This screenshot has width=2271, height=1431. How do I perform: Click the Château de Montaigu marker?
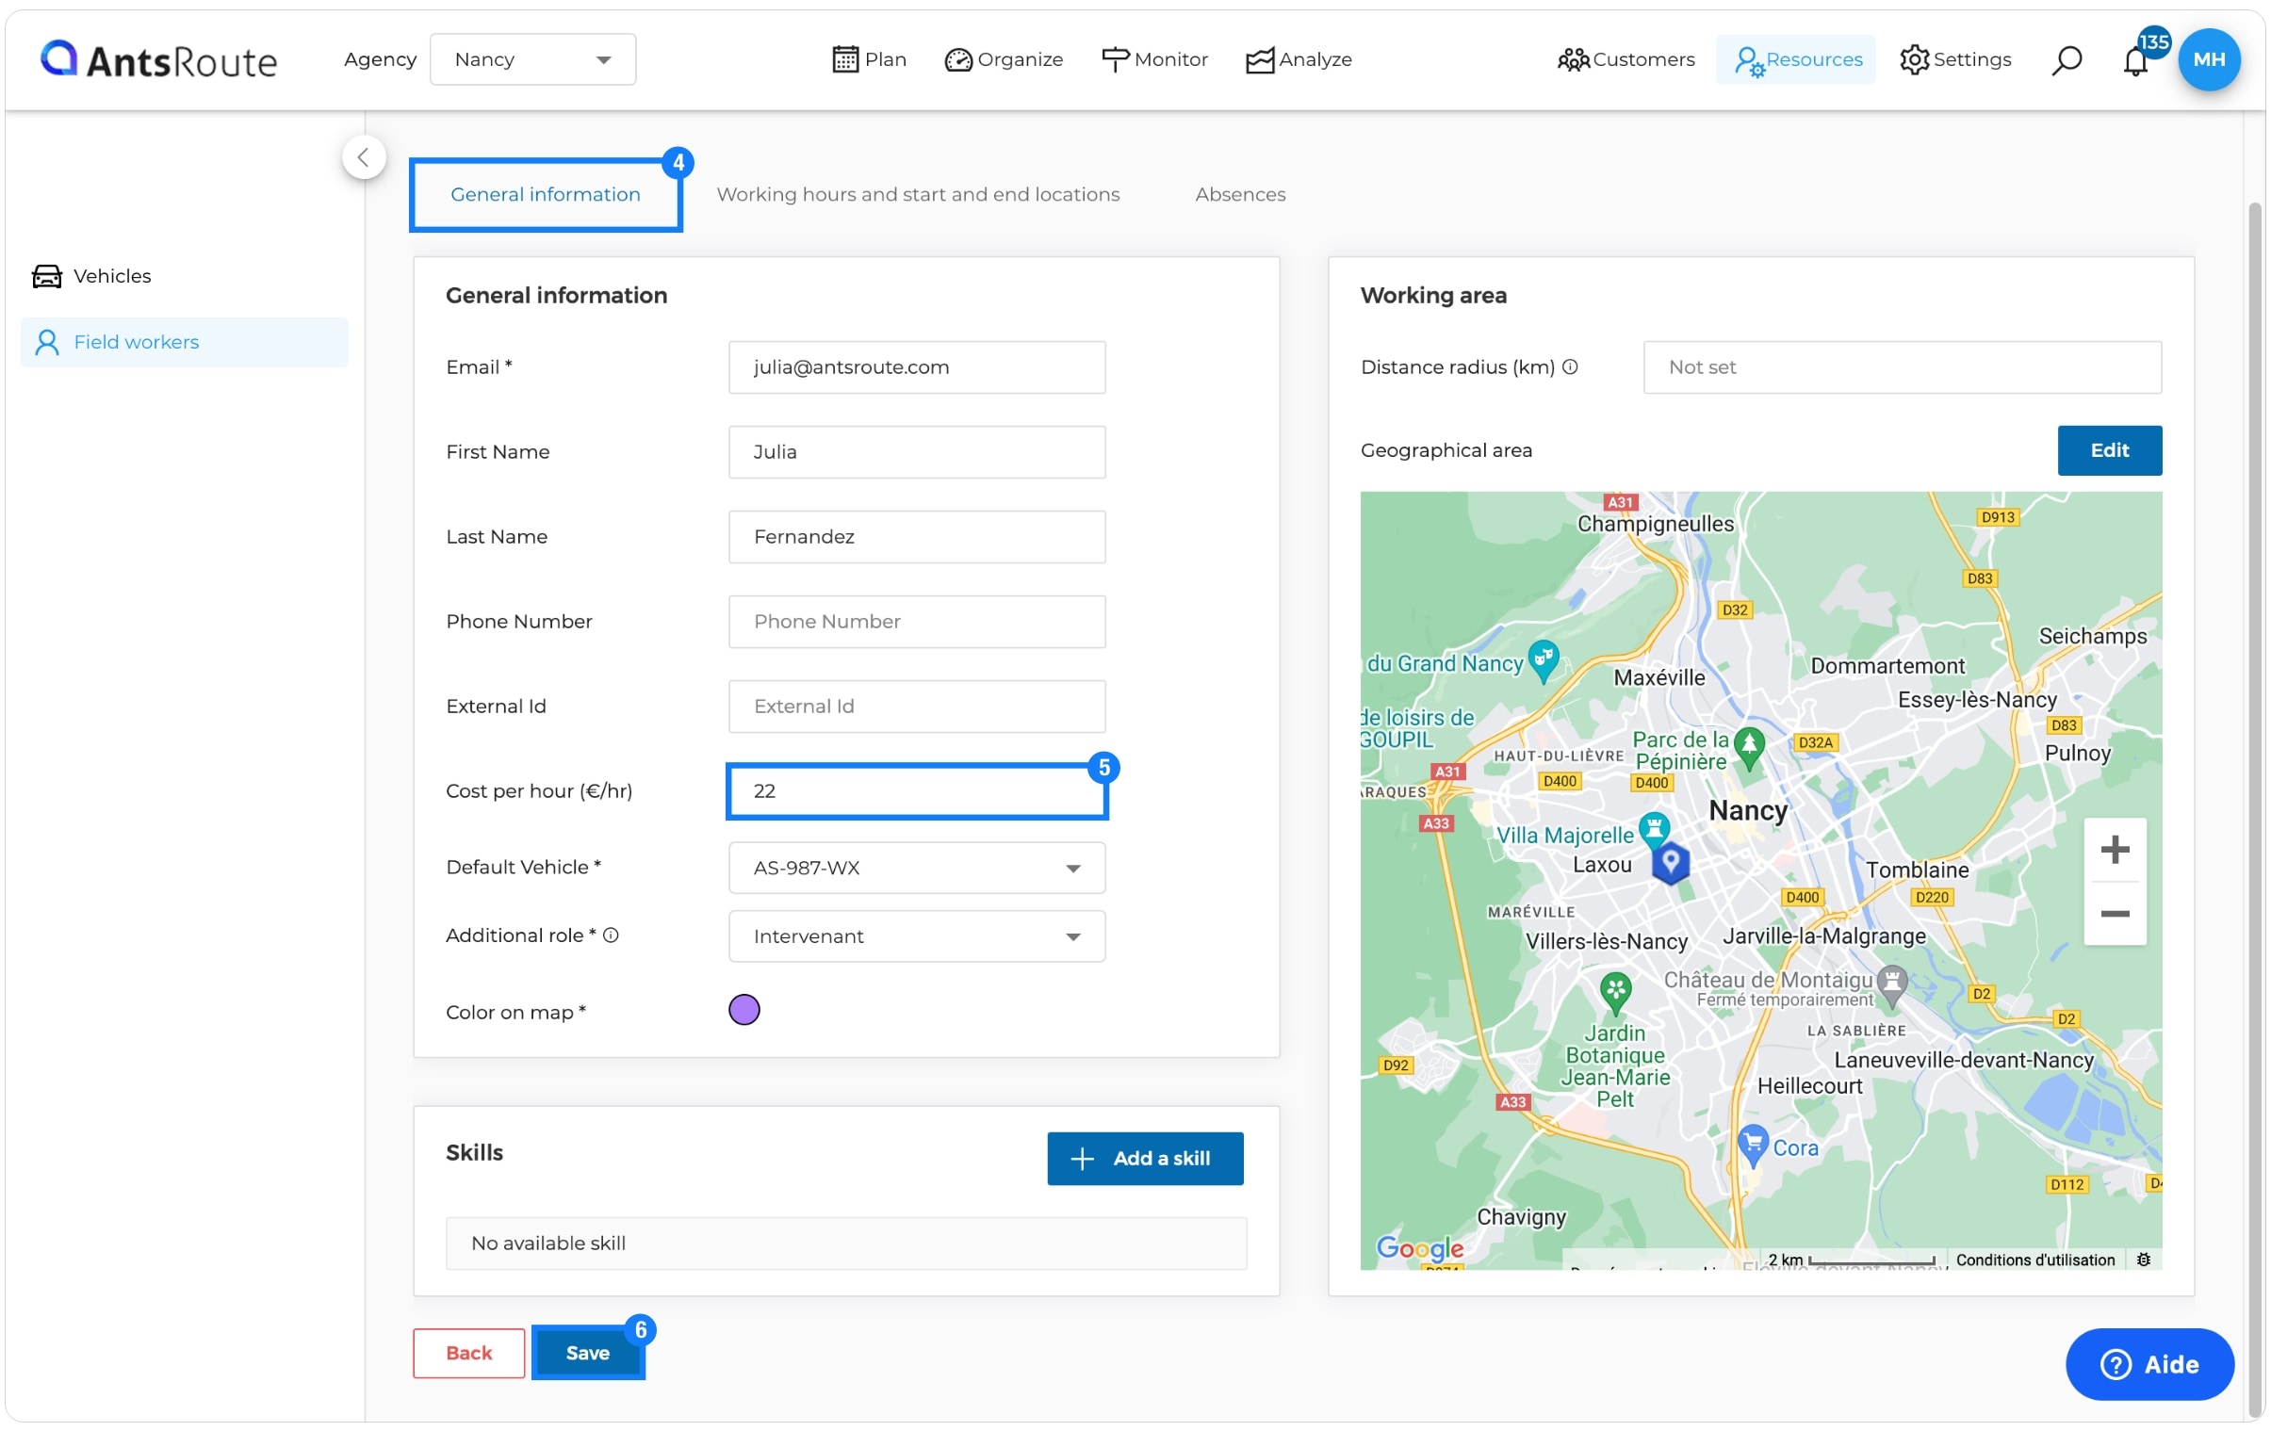[x=1892, y=986]
